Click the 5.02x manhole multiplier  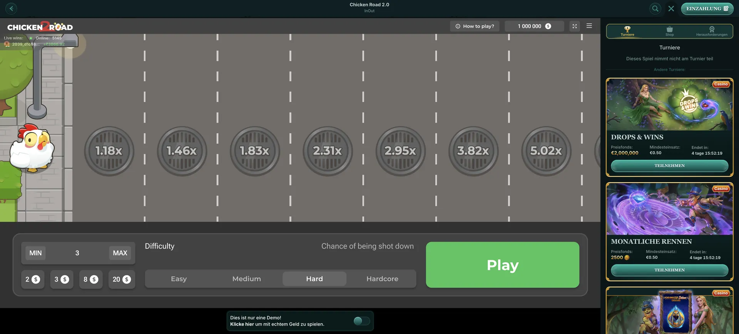(x=546, y=151)
